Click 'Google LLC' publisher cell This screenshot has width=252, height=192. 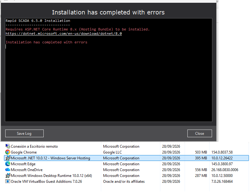click(x=113, y=152)
